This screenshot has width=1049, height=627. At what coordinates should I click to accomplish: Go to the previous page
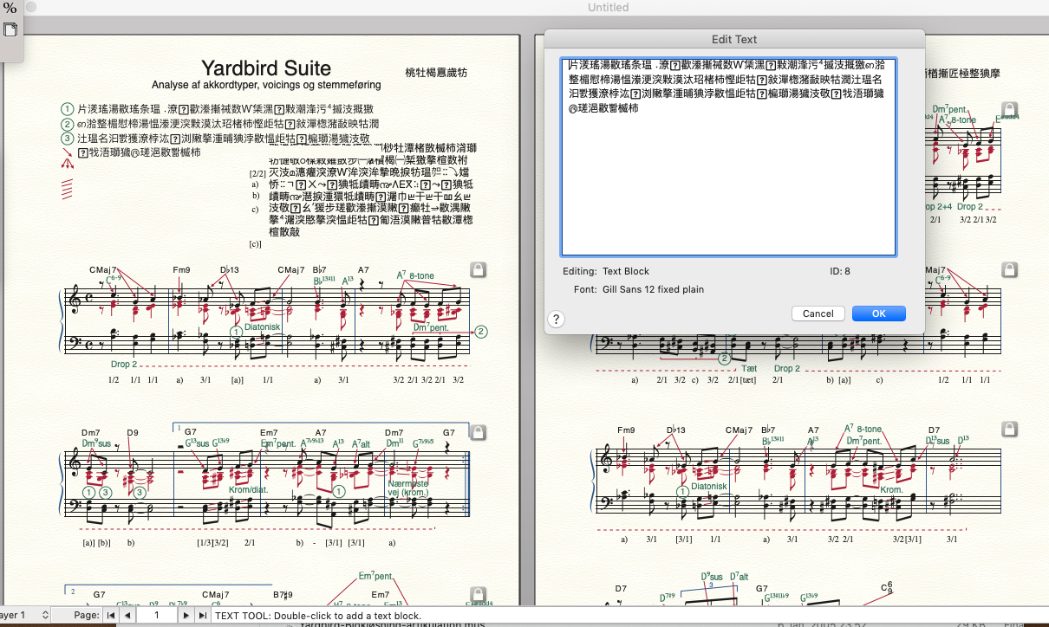127,615
